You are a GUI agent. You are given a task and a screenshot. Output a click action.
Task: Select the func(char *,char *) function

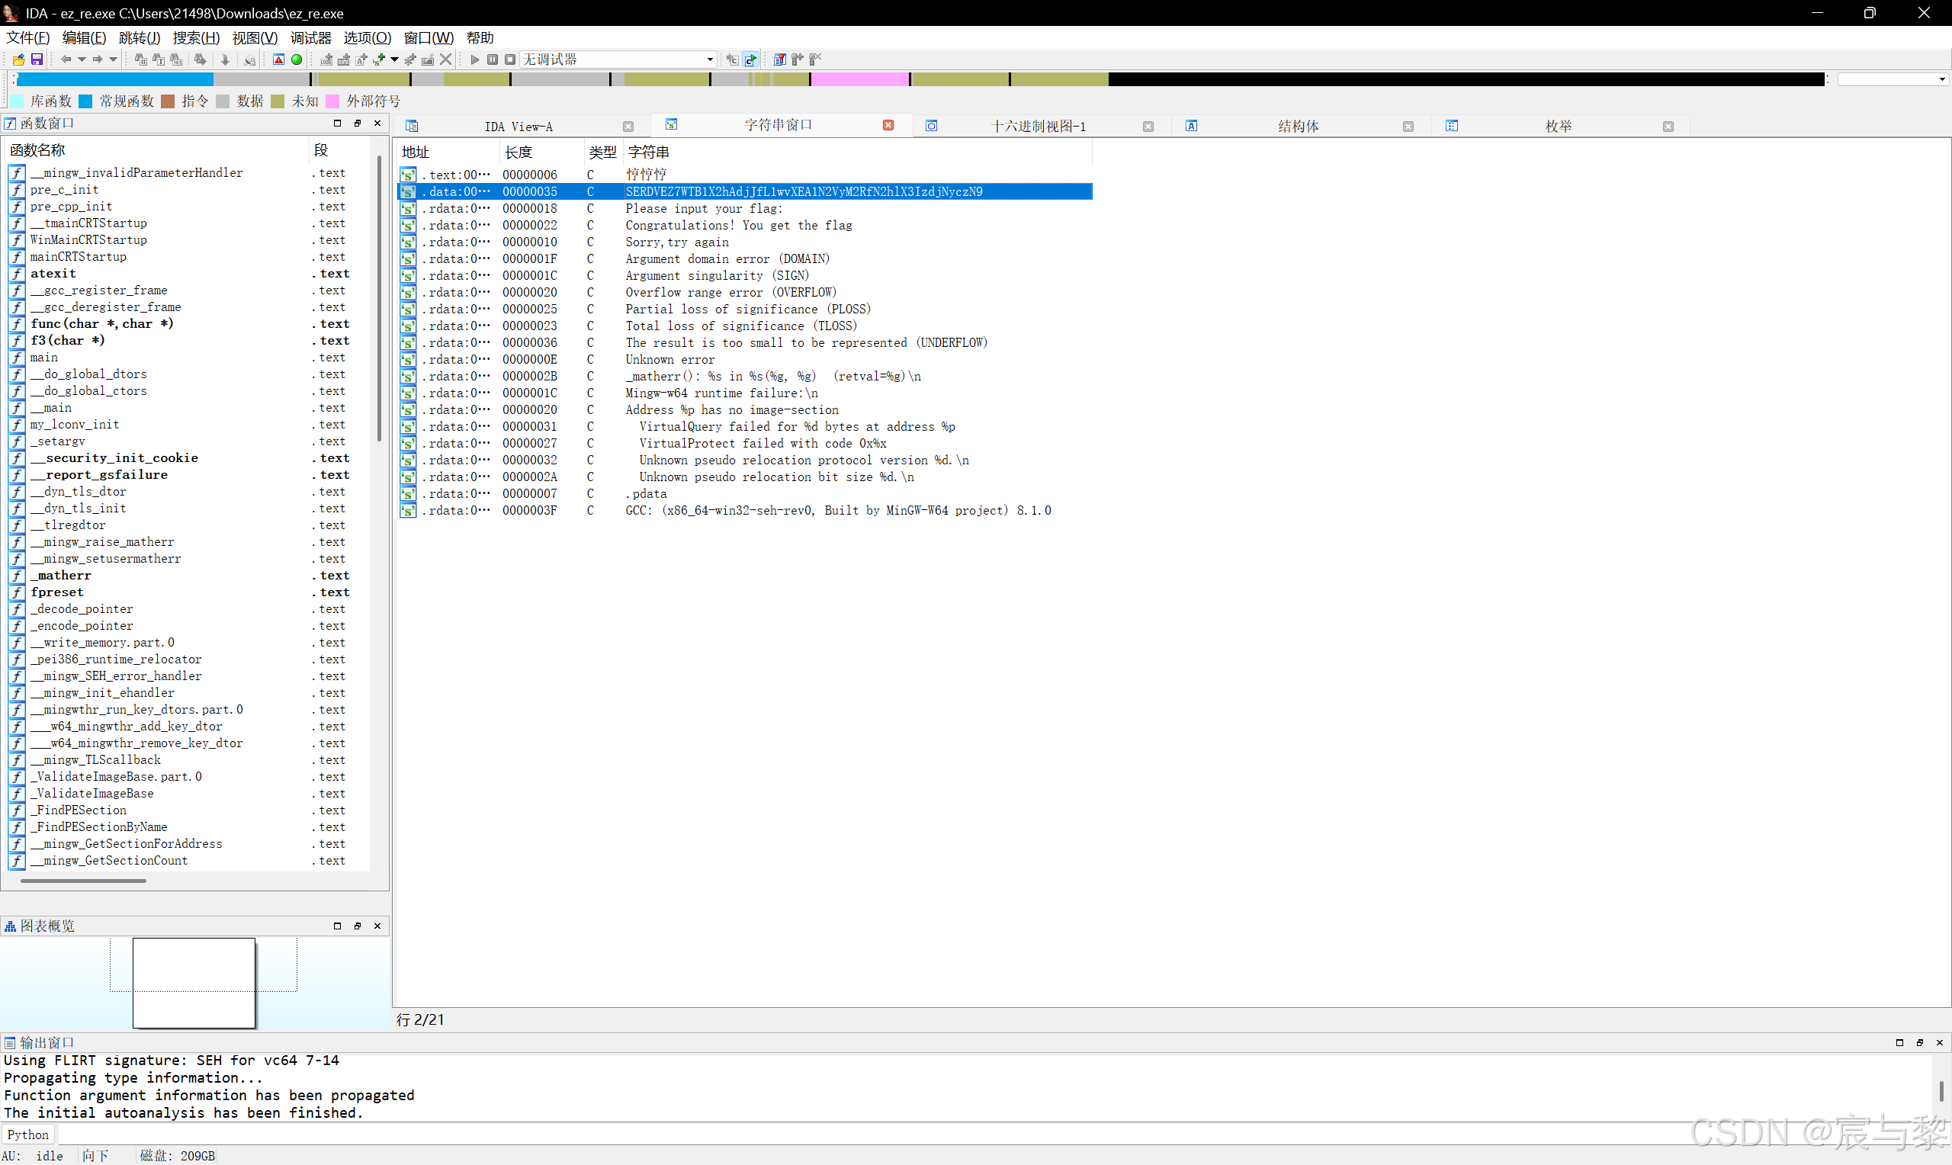102,323
